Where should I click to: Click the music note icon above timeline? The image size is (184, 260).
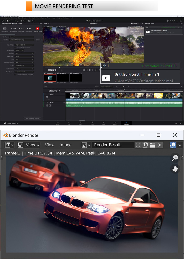(x=182, y=87)
